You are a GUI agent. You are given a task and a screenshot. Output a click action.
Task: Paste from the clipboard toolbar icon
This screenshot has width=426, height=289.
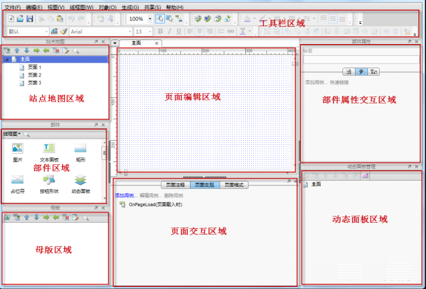point(60,19)
